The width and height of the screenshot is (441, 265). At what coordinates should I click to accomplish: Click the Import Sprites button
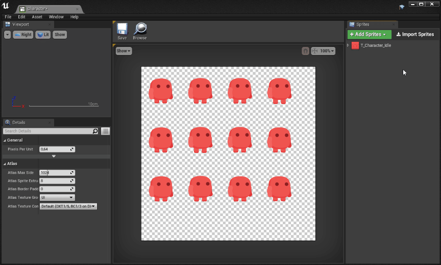(x=415, y=34)
